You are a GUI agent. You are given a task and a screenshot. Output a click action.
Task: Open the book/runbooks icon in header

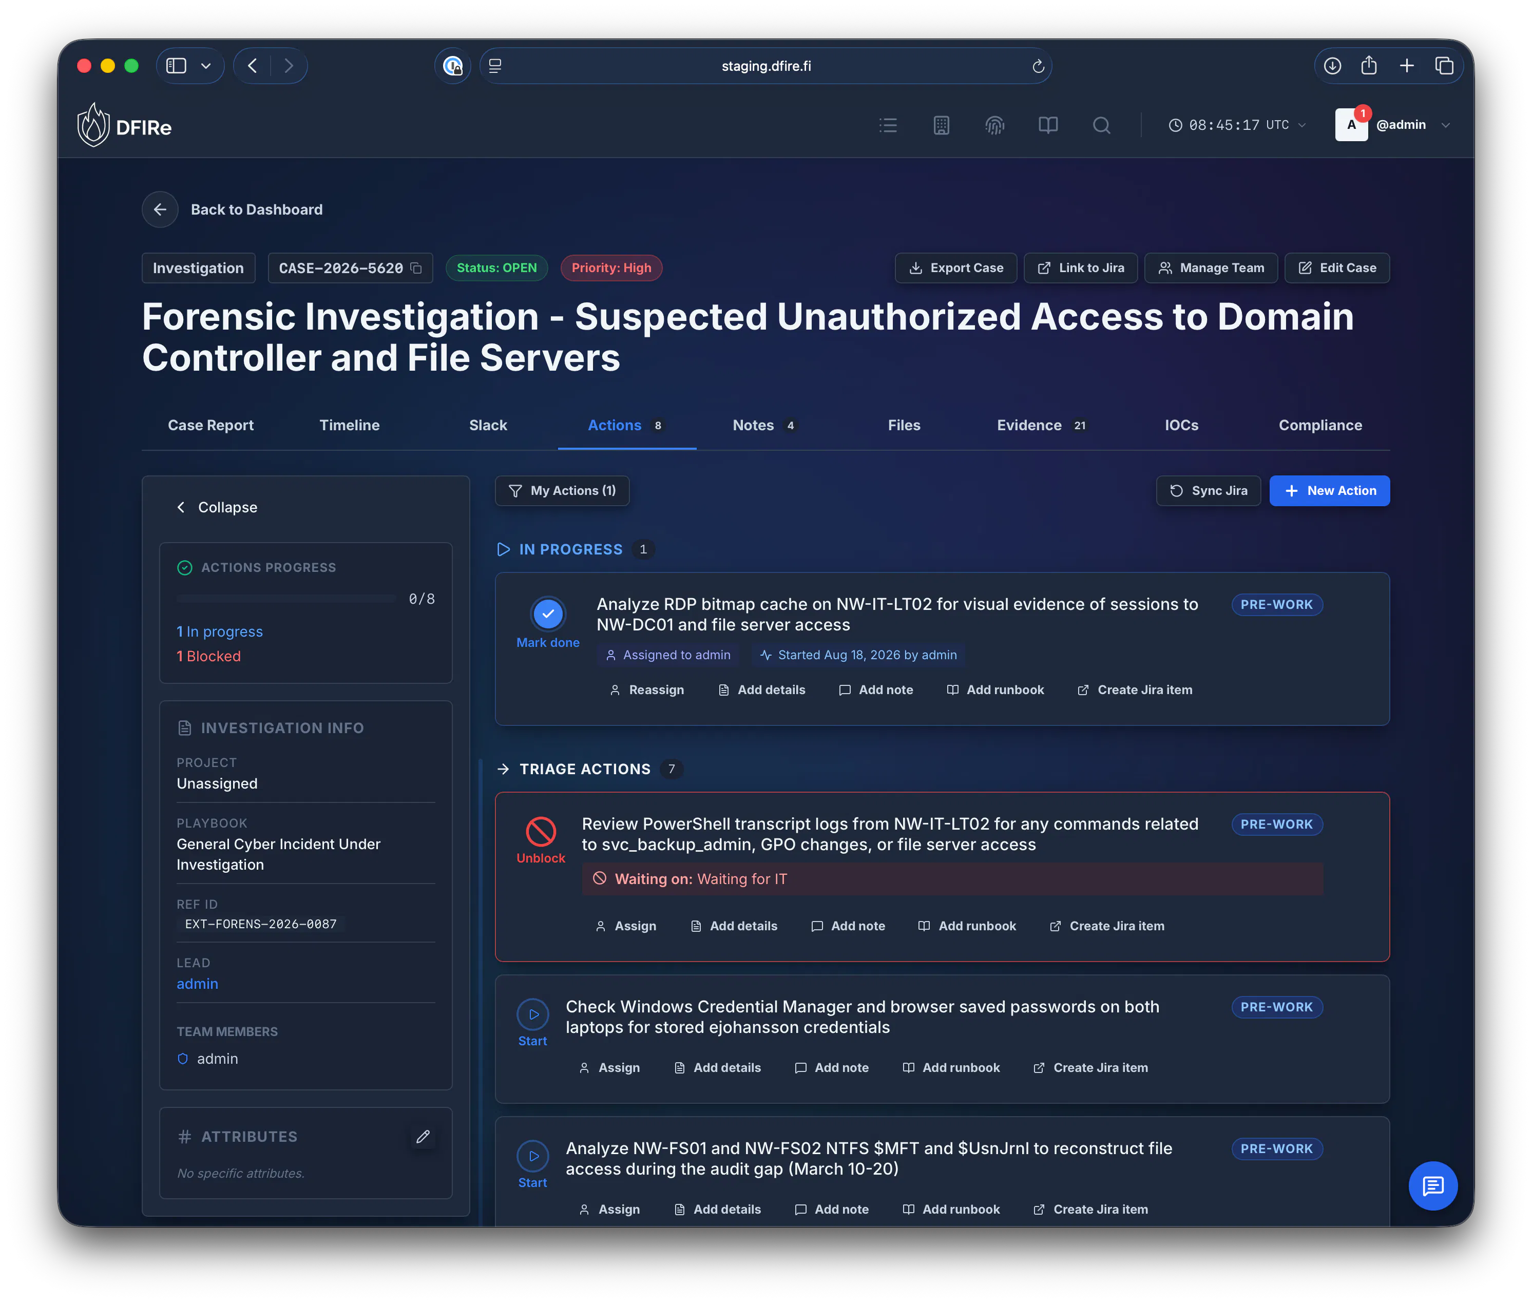coord(1047,125)
